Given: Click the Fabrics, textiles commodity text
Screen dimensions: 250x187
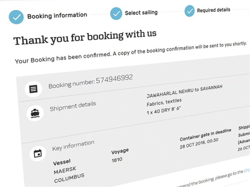Looking at the screenshot, I should (164, 102).
